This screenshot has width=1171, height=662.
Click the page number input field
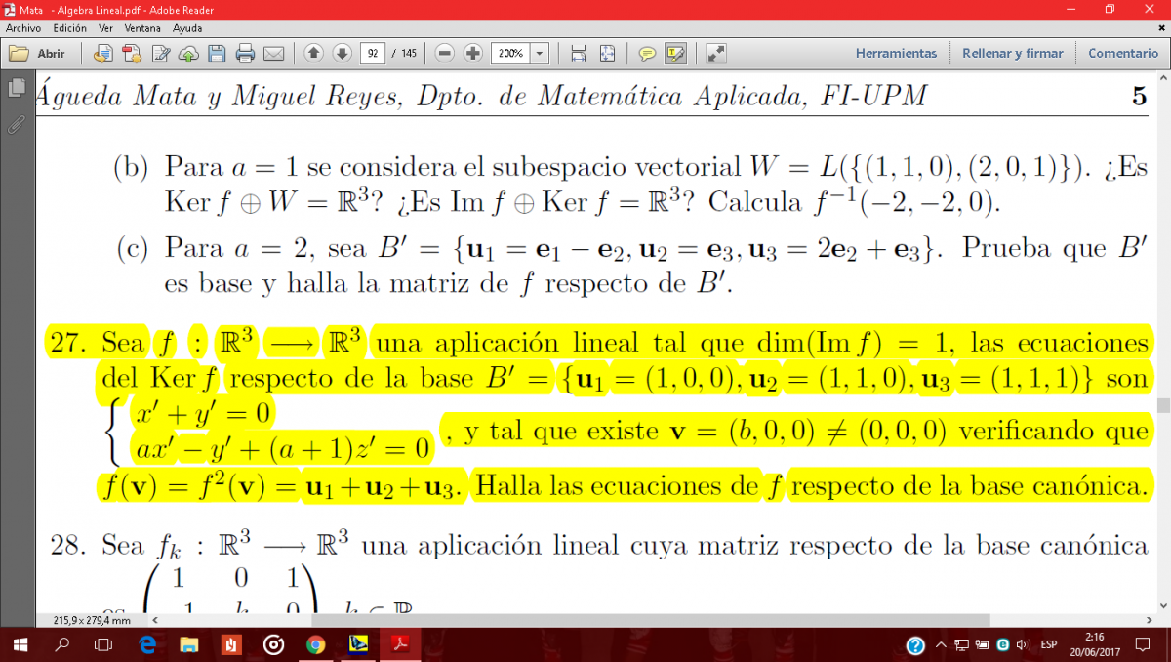pyautogui.click(x=372, y=53)
